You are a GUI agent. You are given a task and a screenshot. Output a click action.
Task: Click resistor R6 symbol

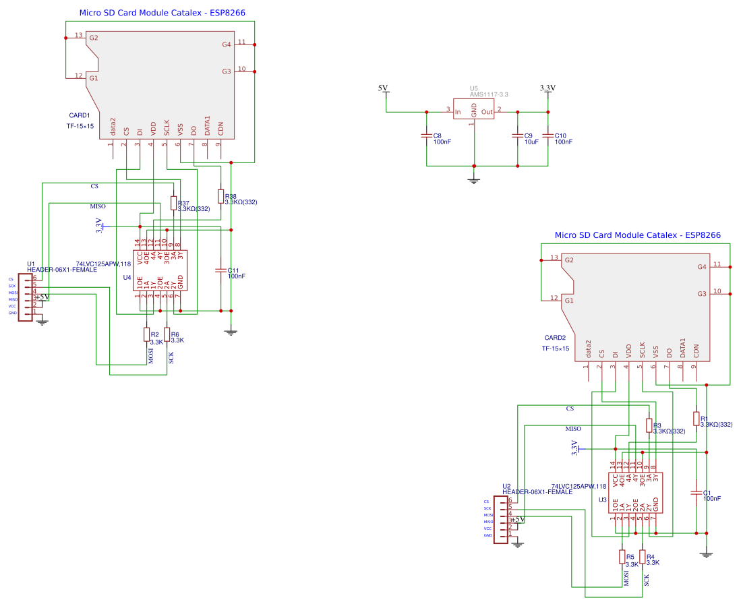167,334
